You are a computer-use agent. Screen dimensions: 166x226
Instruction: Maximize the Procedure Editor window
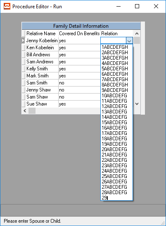[x=137, y=6]
